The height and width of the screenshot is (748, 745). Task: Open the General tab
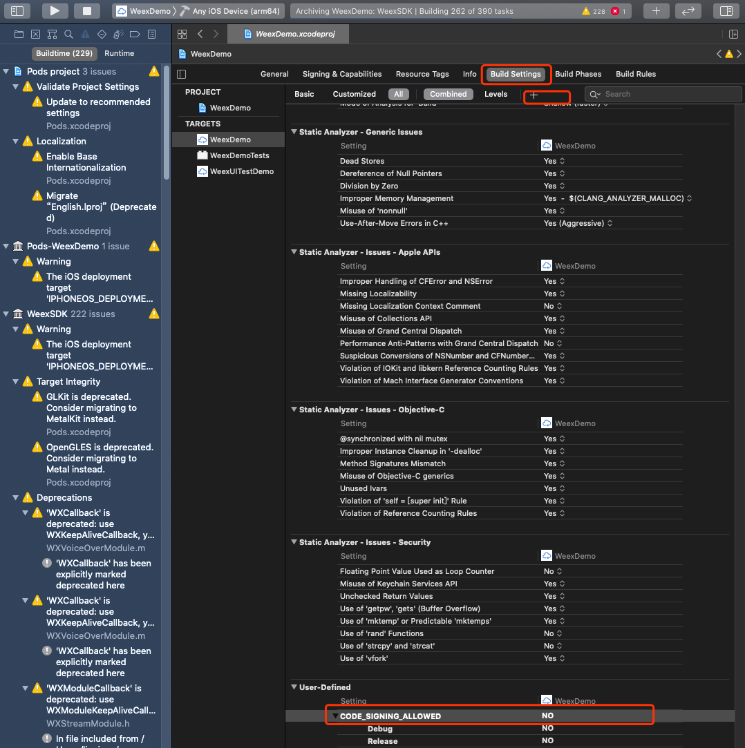(x=274, y=74)
